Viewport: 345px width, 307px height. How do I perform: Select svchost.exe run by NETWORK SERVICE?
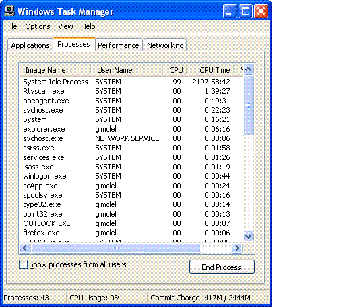[x=131, y=138]
